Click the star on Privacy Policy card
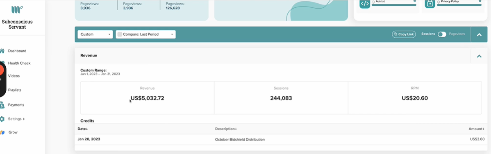 tap(480, 1)
